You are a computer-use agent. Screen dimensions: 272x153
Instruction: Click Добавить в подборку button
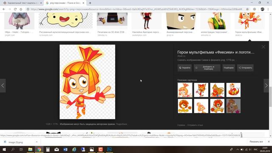(x=207, y=68)
